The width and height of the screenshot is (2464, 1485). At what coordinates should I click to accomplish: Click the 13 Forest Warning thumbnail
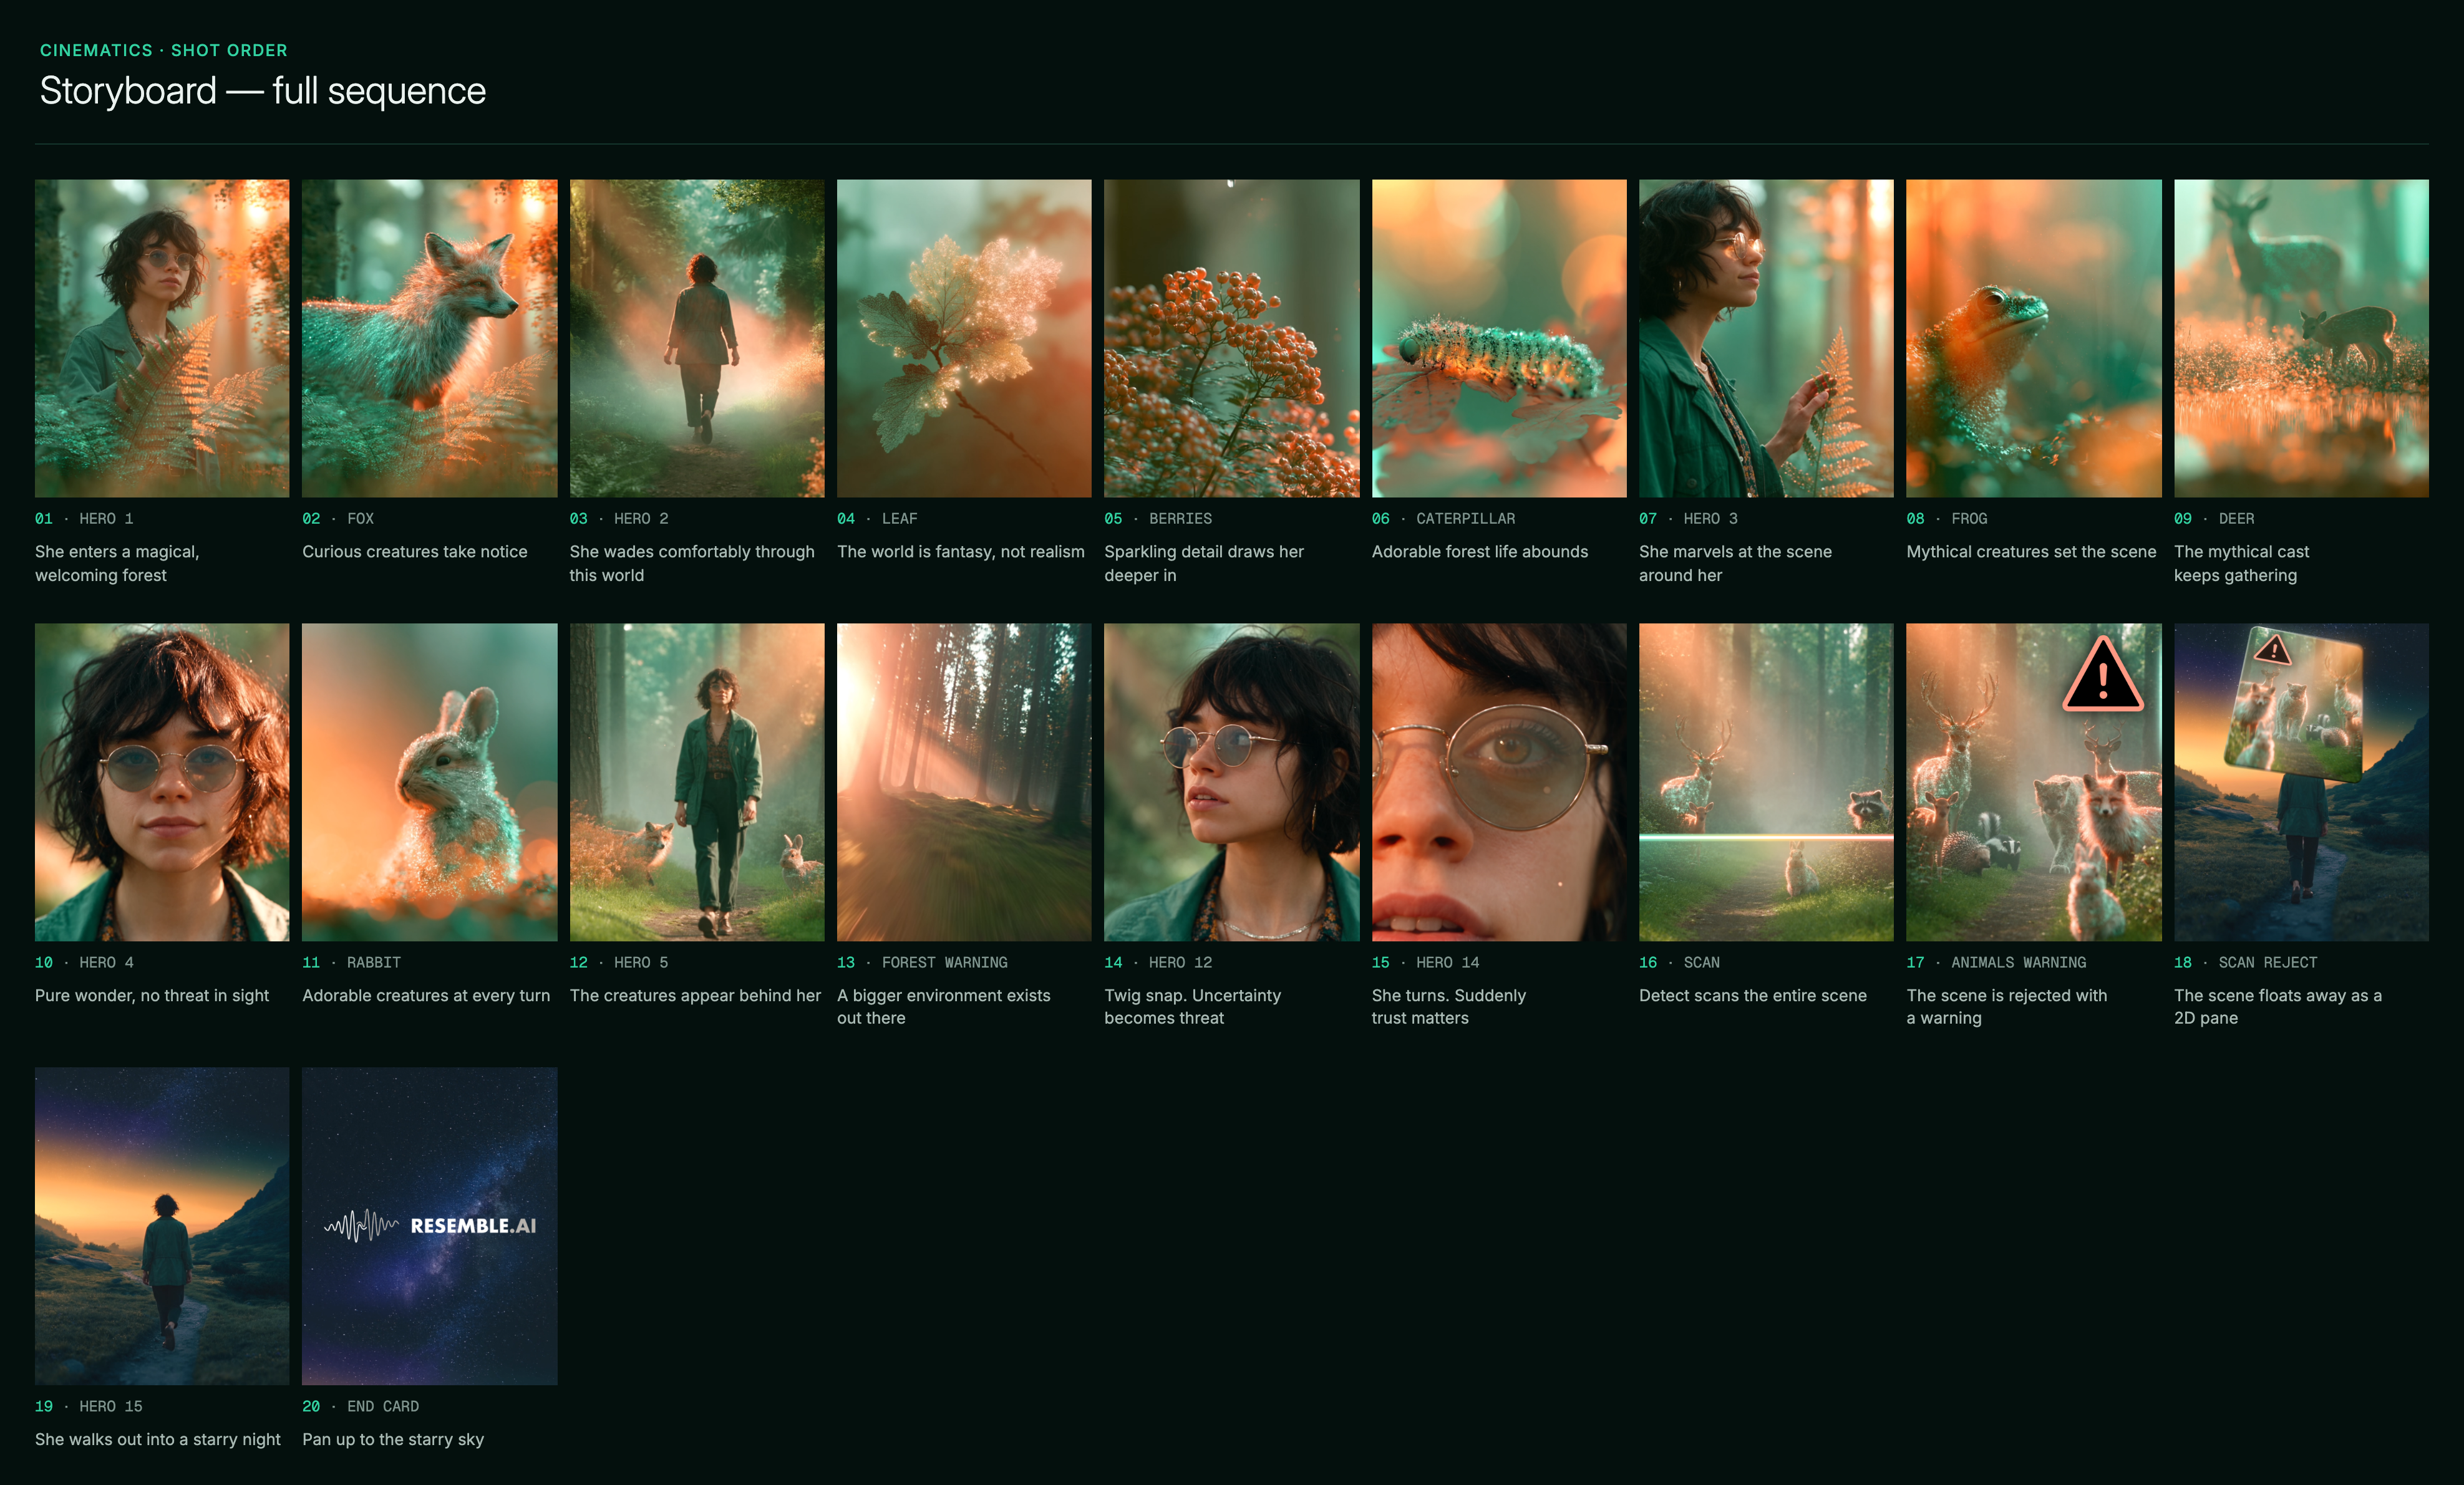[x=964, y=782]
